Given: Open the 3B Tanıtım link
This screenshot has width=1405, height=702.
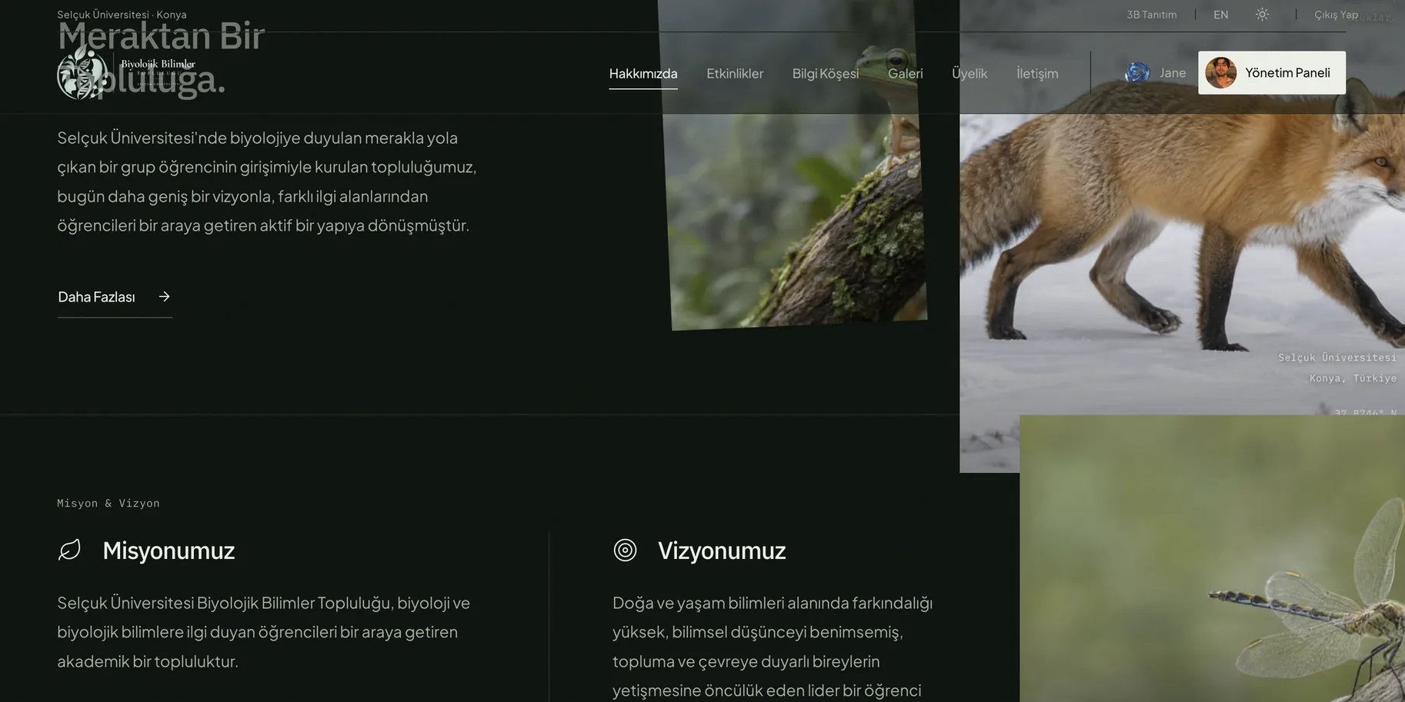Looking at the screenshot, I should 1152,15.
